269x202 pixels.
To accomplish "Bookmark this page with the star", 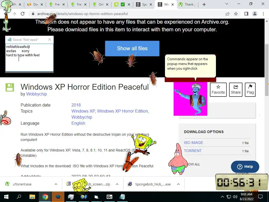I will pos(236,14).
